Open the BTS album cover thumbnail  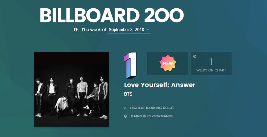[72, 89]
